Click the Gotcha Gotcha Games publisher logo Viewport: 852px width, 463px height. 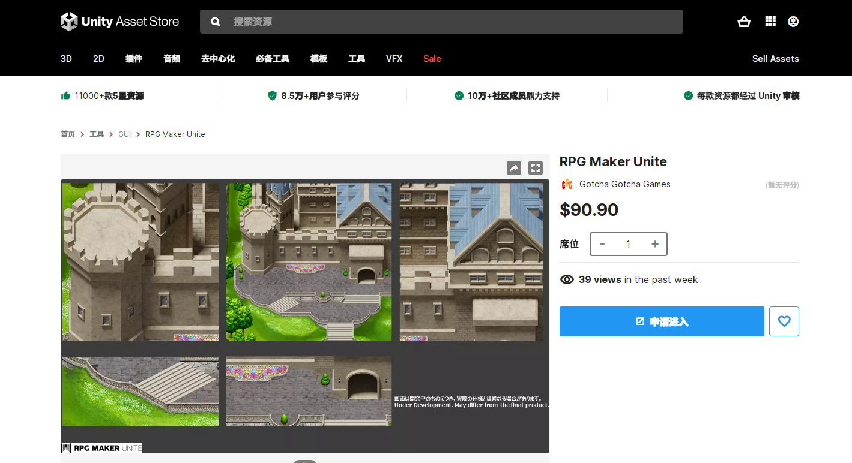click(x=567, y=184)
